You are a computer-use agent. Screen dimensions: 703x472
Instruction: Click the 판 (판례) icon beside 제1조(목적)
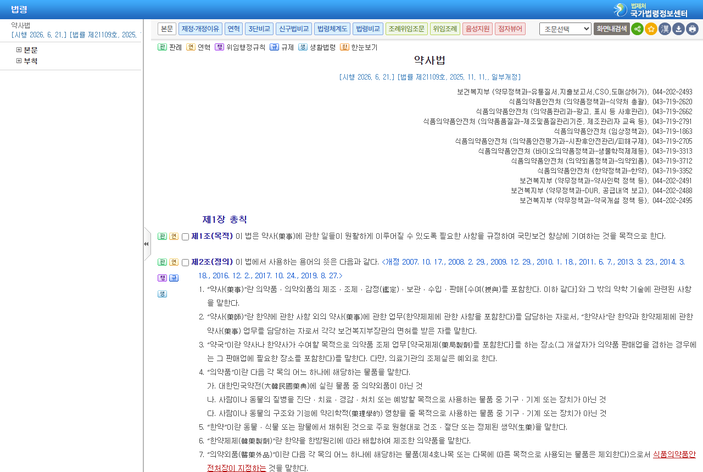[162, 237]
